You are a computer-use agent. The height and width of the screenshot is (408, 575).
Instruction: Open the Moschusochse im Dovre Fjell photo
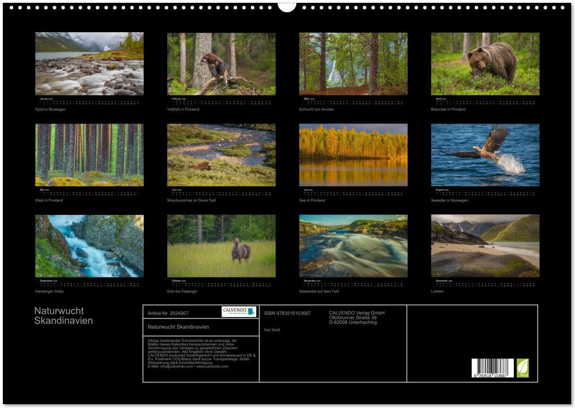(x=221, y=155)
